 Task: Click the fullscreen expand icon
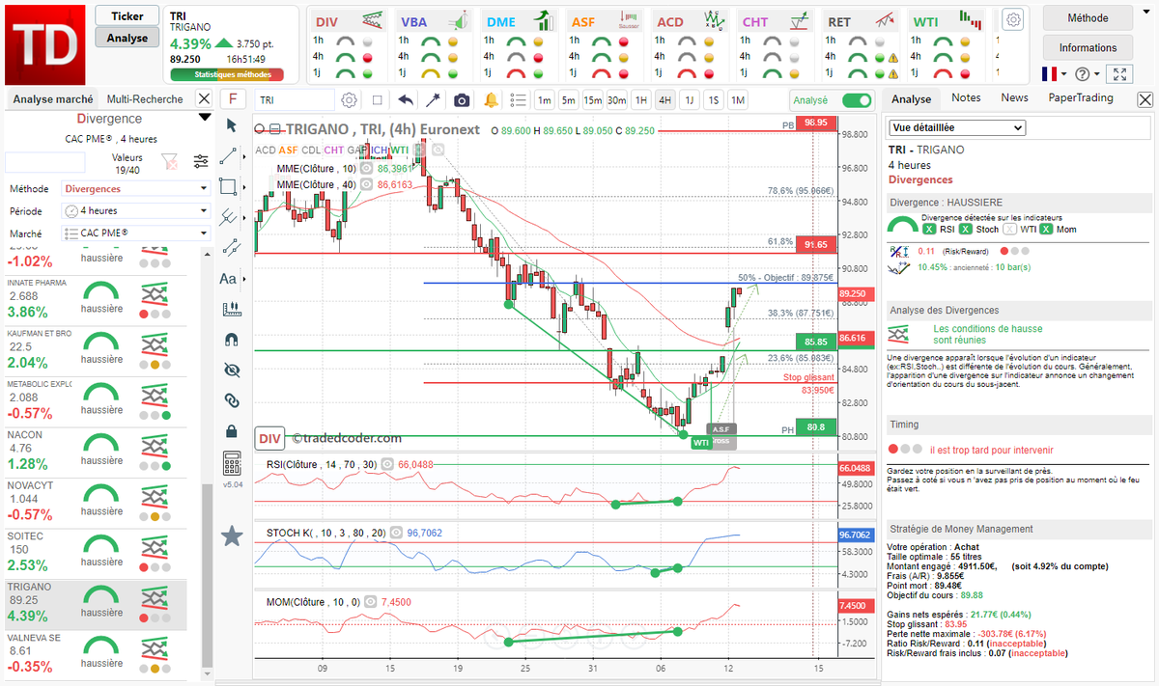coord(1118,74)
